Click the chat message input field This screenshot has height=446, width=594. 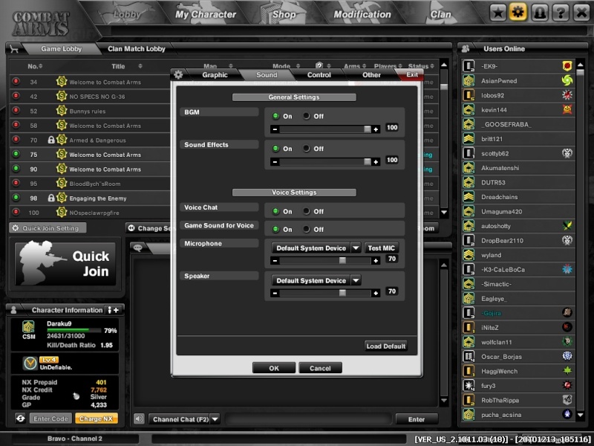tap(308, 419)
